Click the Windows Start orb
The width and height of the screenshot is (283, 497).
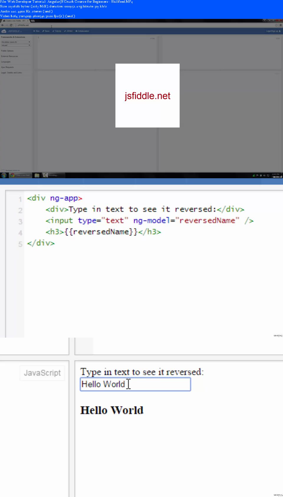point(4,175)
